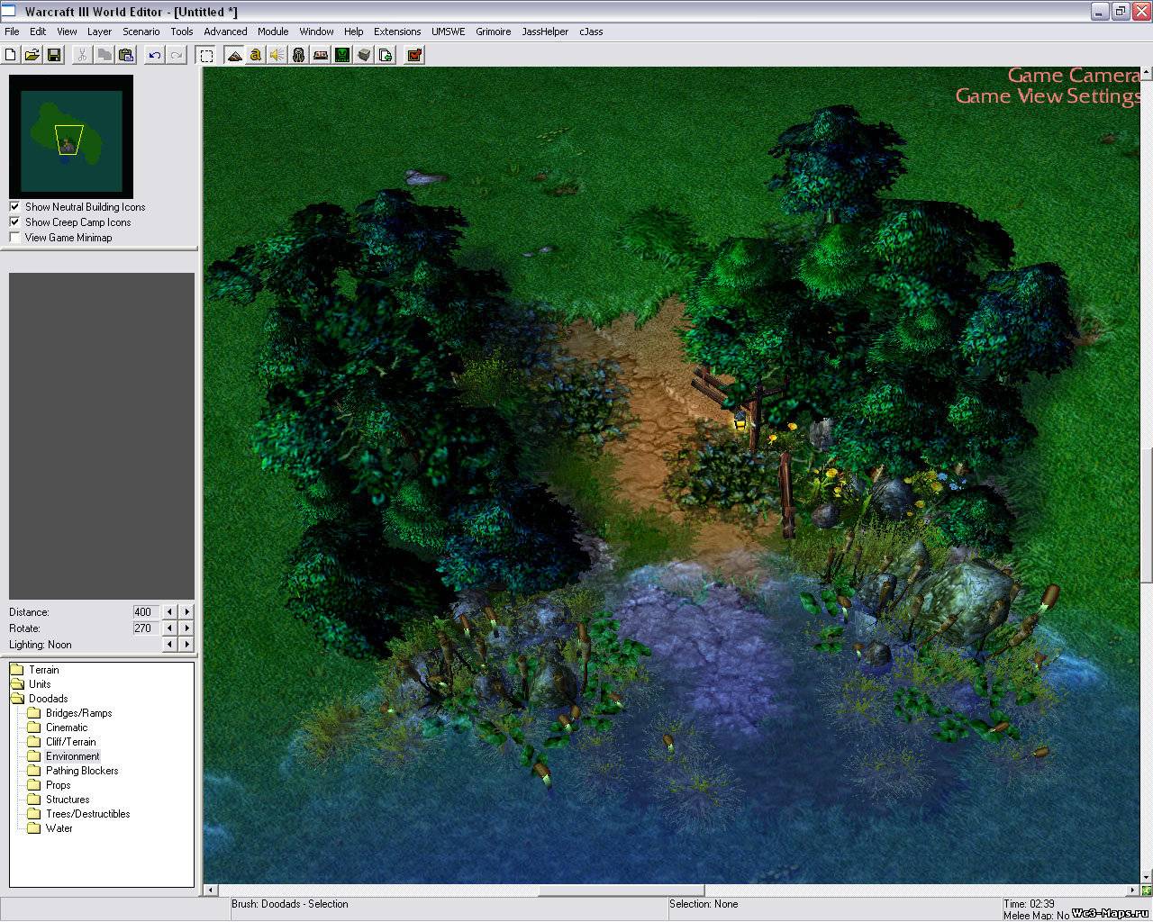The image size is (1153, 922).
Task: Enable View Game Minimap checkbox
Action: tap(15, 238)
